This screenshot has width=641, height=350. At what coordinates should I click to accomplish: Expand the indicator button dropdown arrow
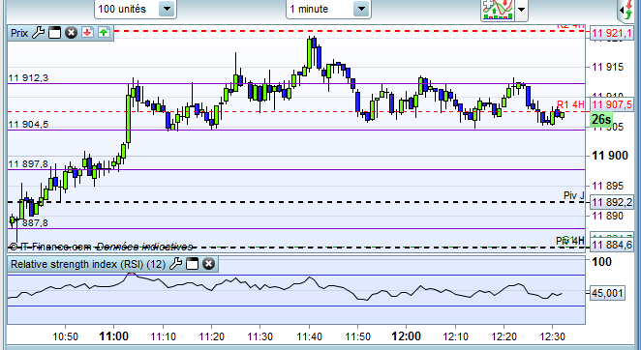click(521, 9)
